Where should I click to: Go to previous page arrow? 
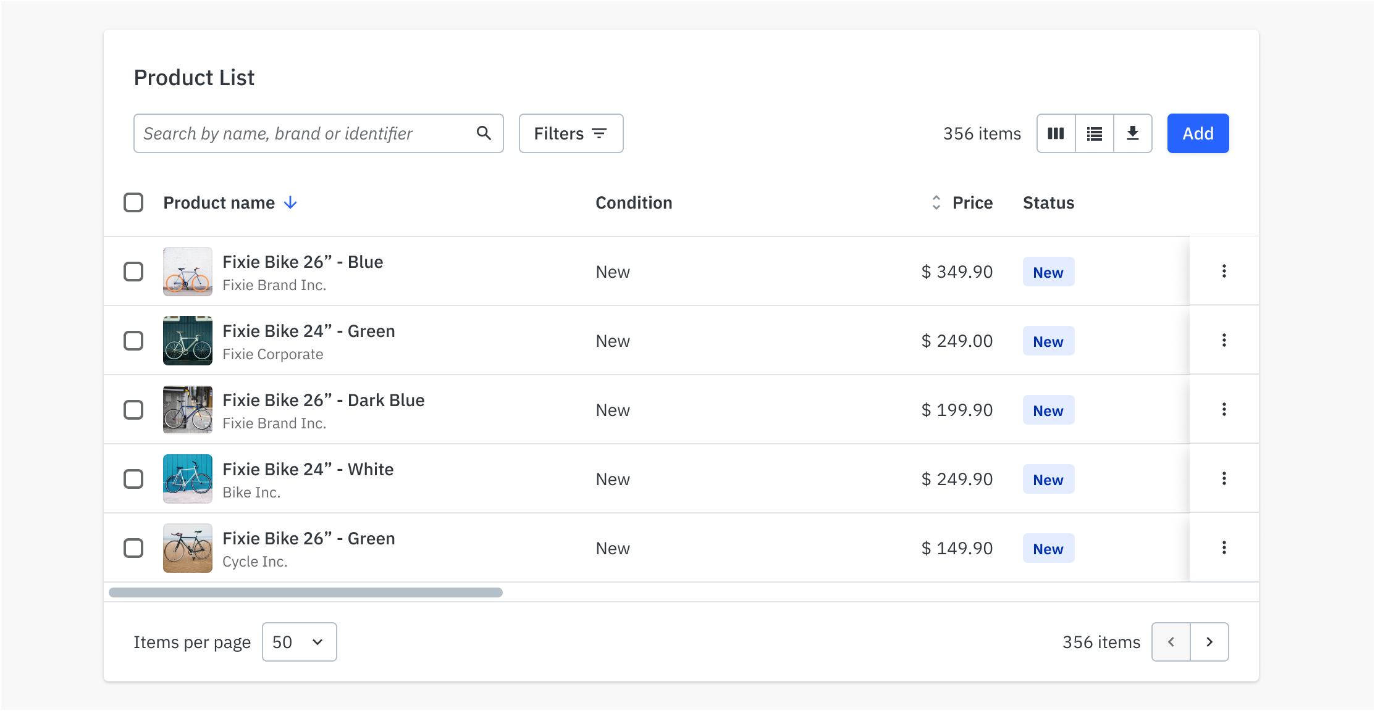tap(1171, 642)
